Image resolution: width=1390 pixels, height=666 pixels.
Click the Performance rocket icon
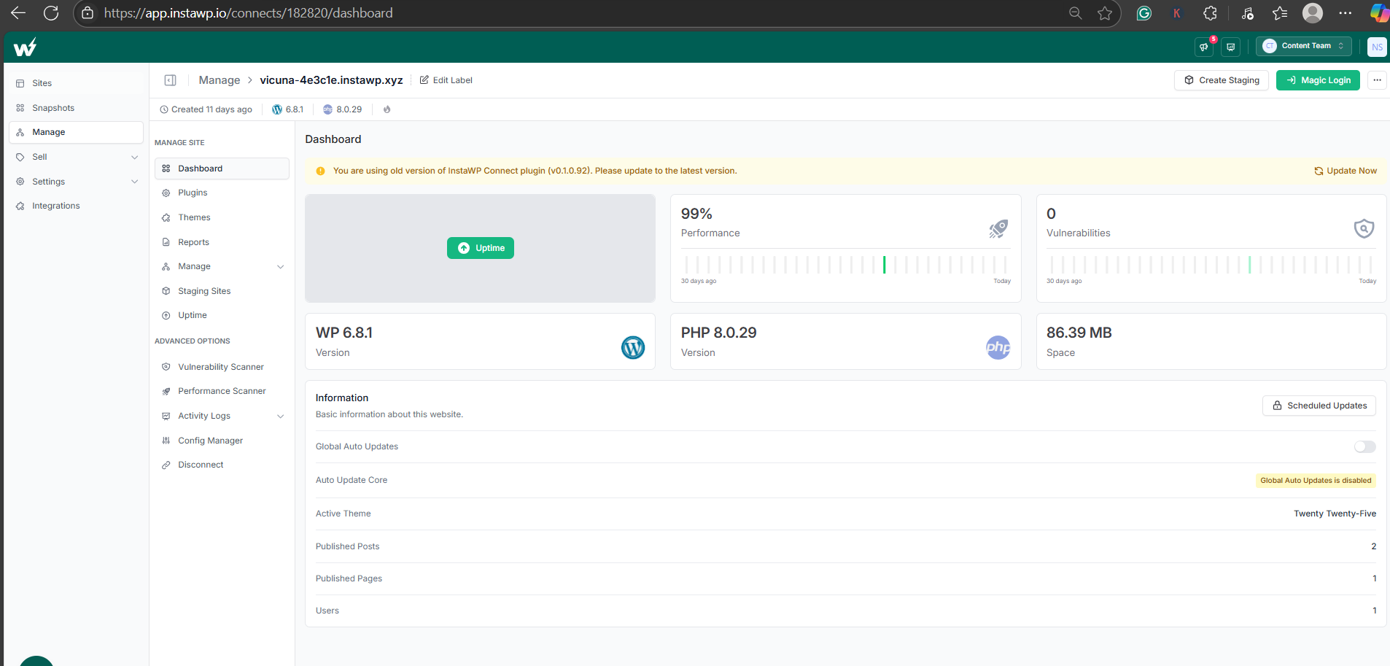click(x=998, y=229)
